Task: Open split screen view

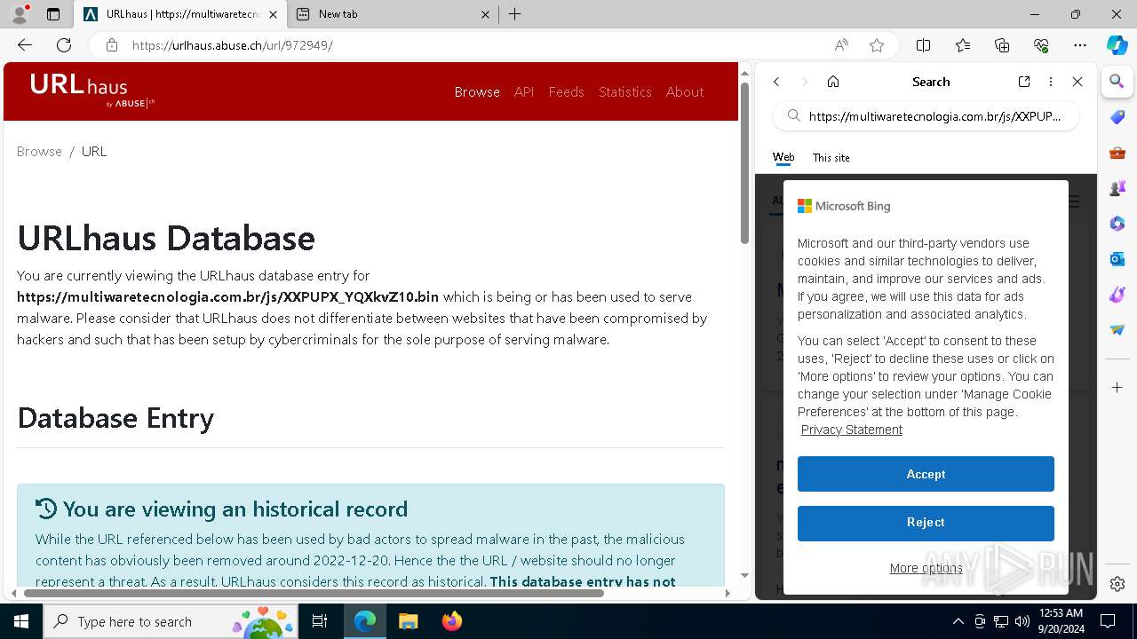Action: 924,45
